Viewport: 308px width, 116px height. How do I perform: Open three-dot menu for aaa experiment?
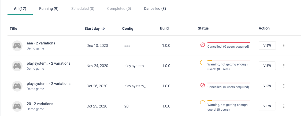[x=284, y=45]
